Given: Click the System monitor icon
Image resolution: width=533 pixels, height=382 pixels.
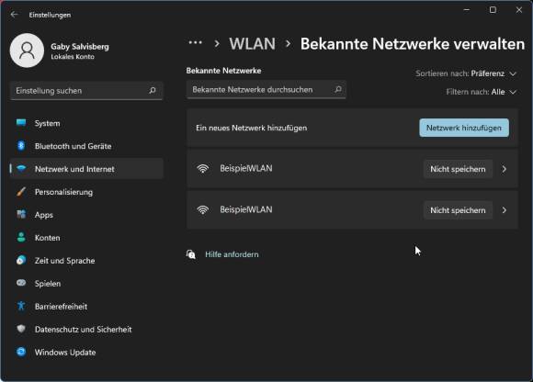Looking at the screenshot, I should (x=21, y=123).
